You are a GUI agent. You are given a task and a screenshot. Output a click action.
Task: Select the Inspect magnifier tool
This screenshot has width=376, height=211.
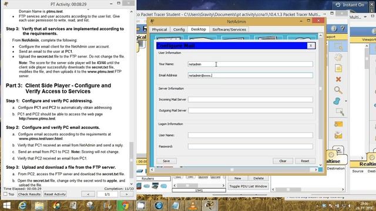click(x=338, y=90)
